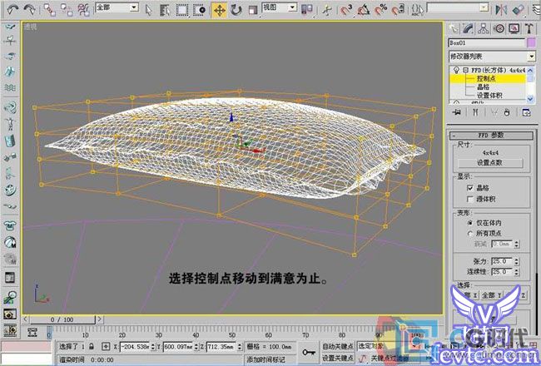
Task: Activate the Select and Scale tool
Action: 252,10
